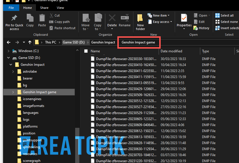Navigate to Game SSD (D:) breadcrumb
The width and height of the screenshot is (239, 163).
pyautogui.click(x=74, y=42)
